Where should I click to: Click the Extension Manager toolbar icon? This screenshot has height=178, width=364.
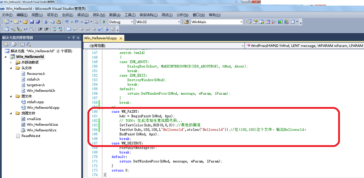[x=286, y=22]
